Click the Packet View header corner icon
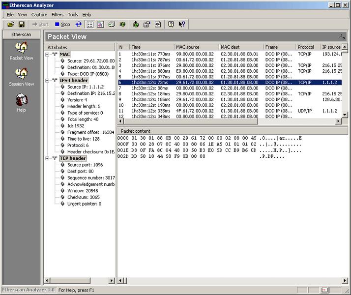Image resolution: width=351 pixels, height=295 pixels. (342, 36)
